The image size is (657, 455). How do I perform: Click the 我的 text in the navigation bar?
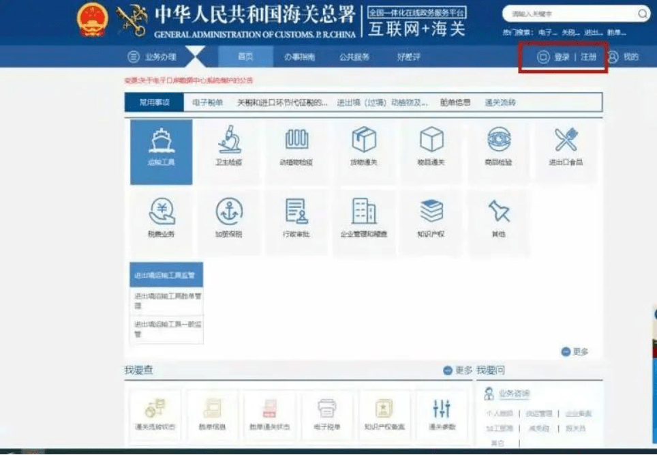631,57
